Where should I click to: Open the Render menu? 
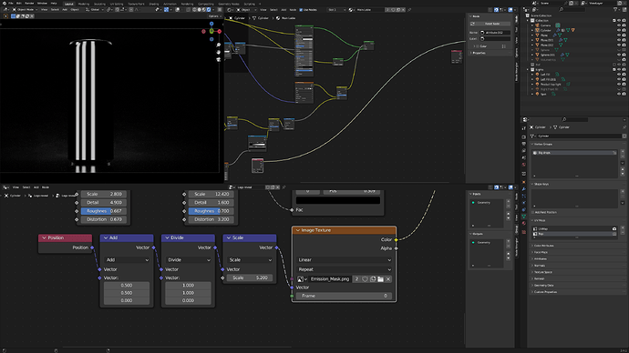pyautogui.click(x=29, y=4)
